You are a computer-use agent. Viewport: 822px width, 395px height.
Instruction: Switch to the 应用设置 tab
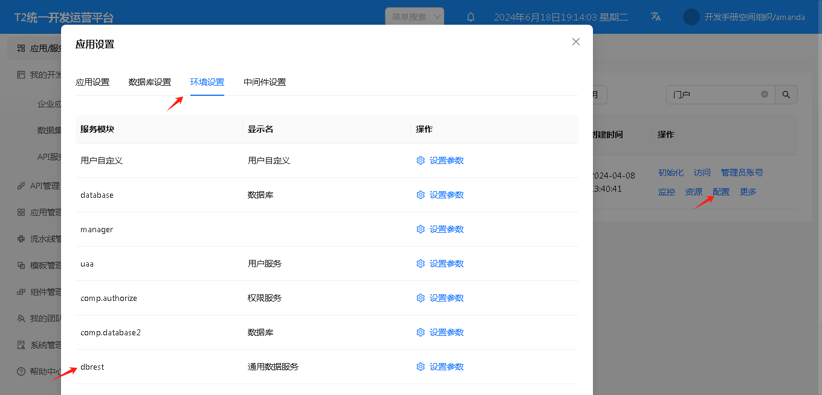[92, 82]
